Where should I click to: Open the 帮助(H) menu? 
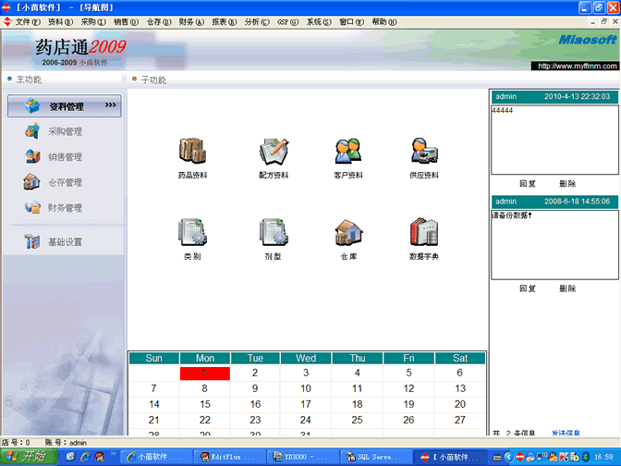pyautogui.click(x=384, y=22)
